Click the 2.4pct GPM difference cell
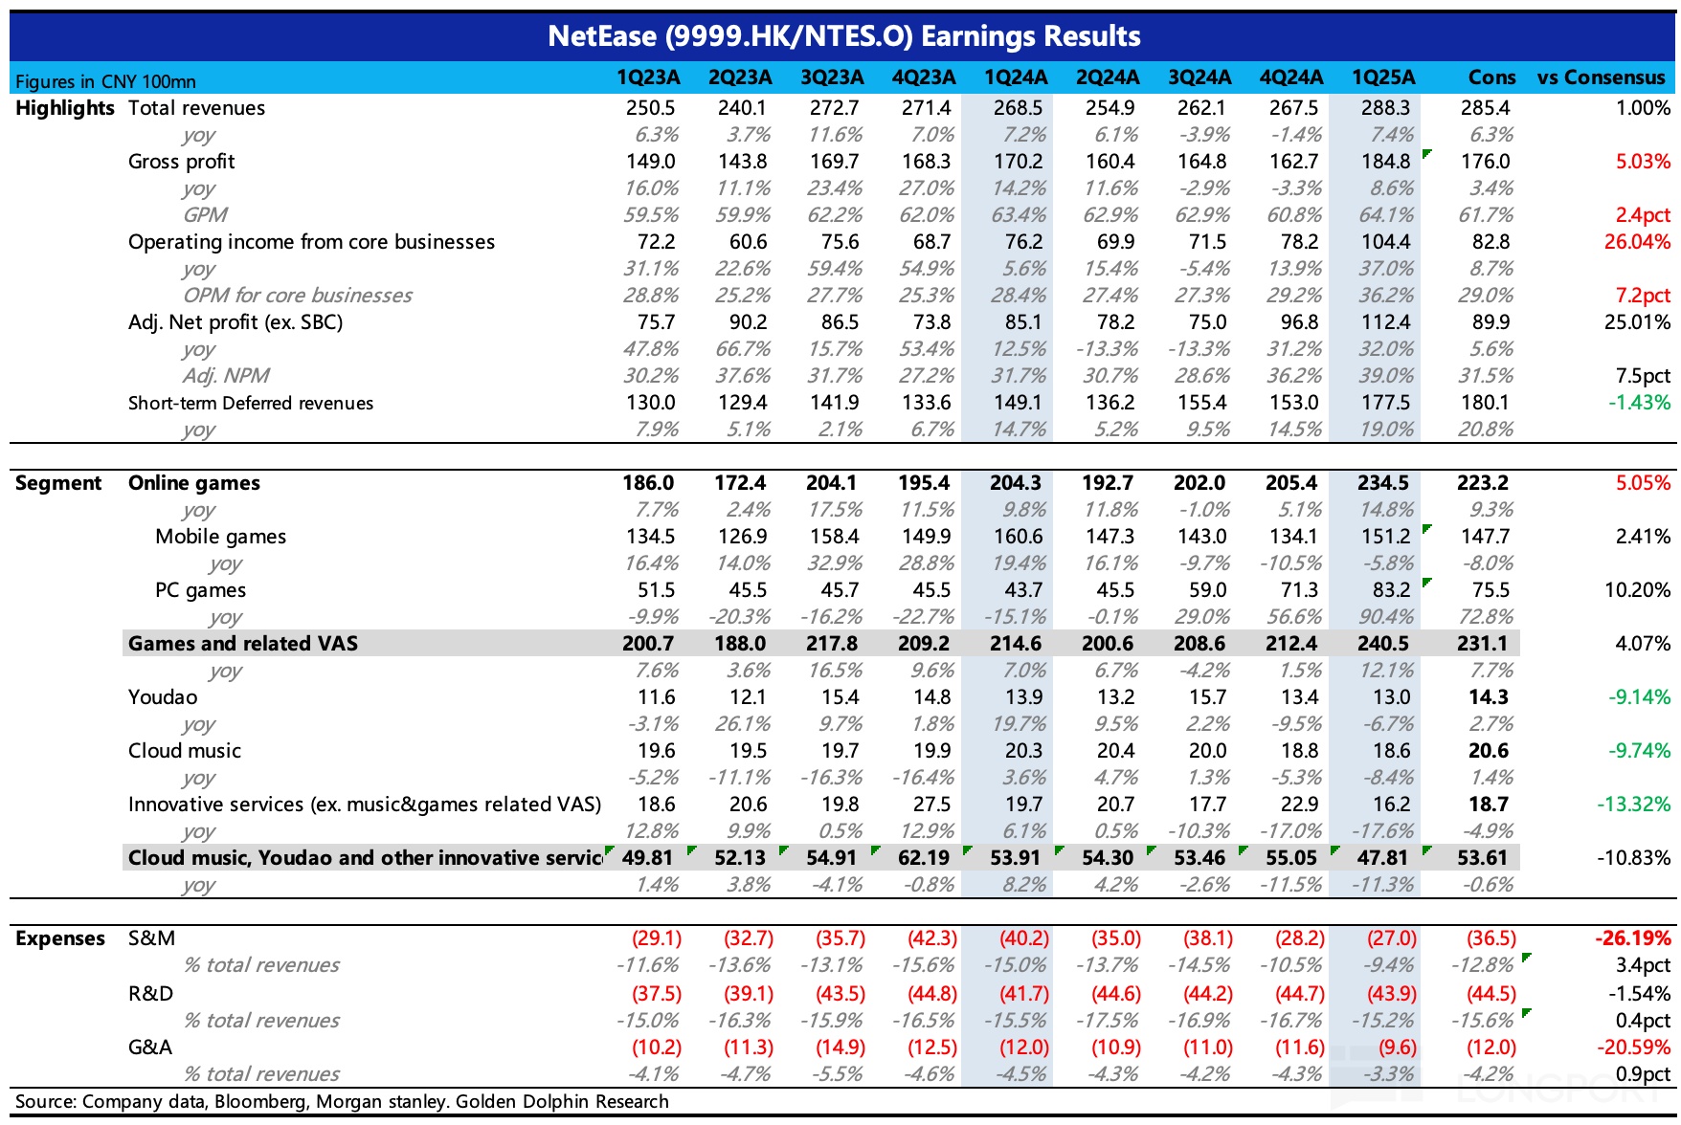1681x1125 pixels. tap(1643, 215)
